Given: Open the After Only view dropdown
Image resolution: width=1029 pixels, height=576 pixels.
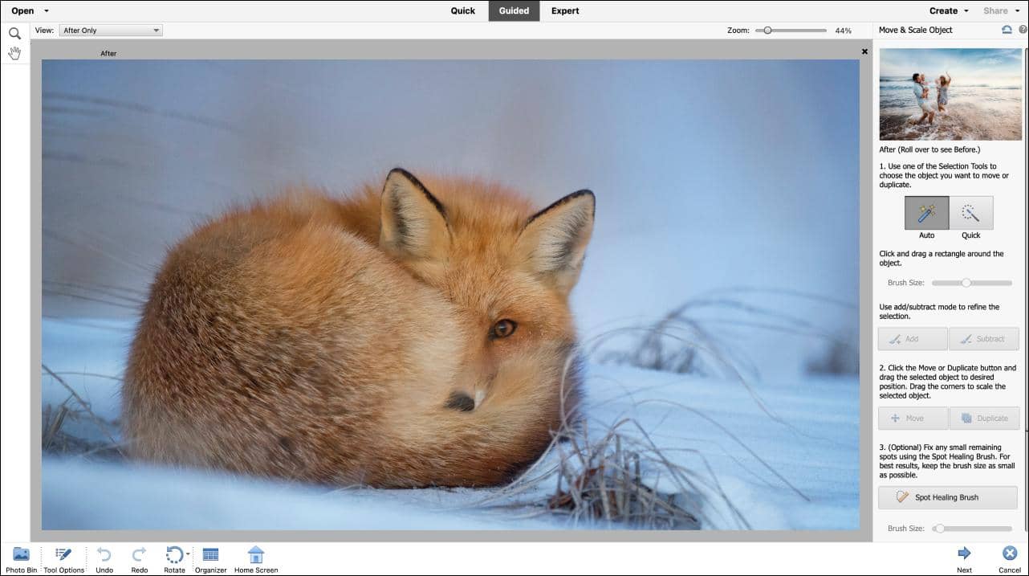Looking at the screenshot, I should click(x=110, y=30).
